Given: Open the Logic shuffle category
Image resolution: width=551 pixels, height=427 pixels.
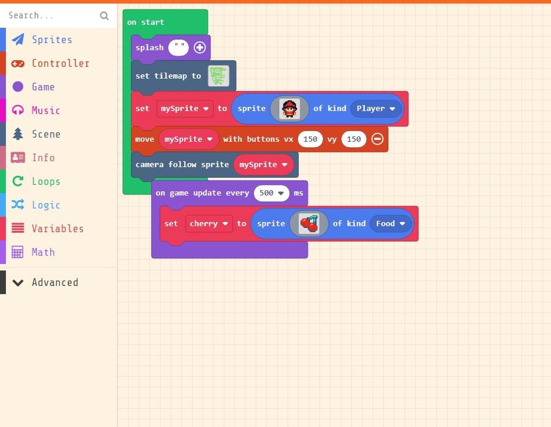Looking at the screenshot, I should (x=18, y=205).
